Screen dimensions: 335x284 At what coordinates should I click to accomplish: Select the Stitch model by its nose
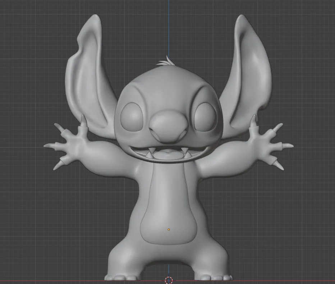point(169,127)
